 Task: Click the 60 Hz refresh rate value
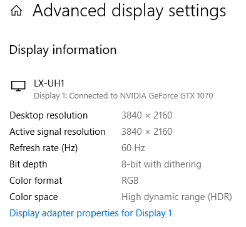click(133, 148)
